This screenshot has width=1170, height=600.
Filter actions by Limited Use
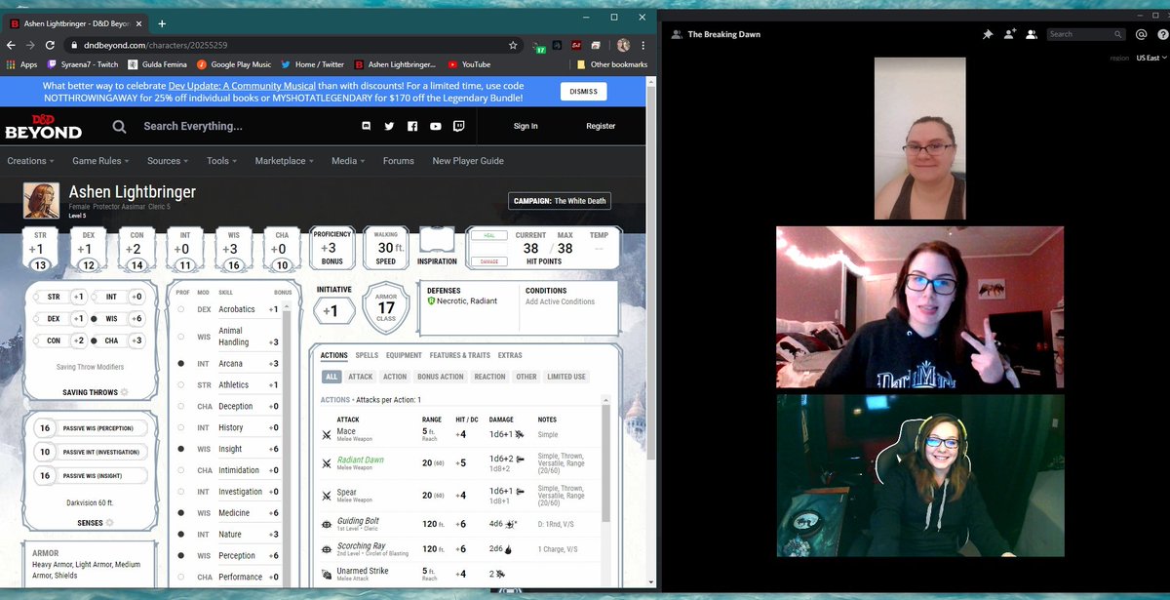click(x=566, y=377)
